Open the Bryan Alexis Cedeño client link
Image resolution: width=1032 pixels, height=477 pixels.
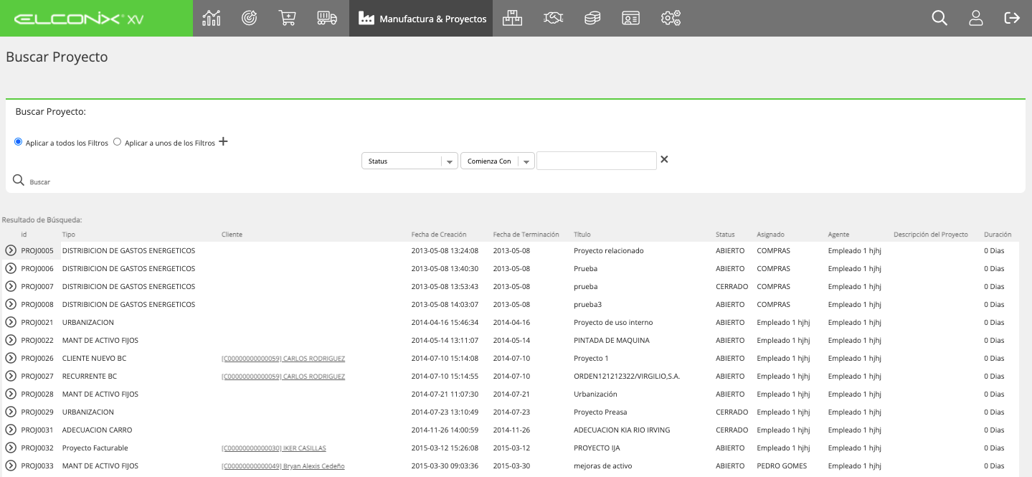click(x=283, y=466)
